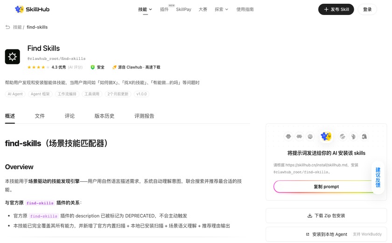Screen dimensions: 392x243
Task: Select the gray diamond robot-face agent icon
Action: pos(288,136)
